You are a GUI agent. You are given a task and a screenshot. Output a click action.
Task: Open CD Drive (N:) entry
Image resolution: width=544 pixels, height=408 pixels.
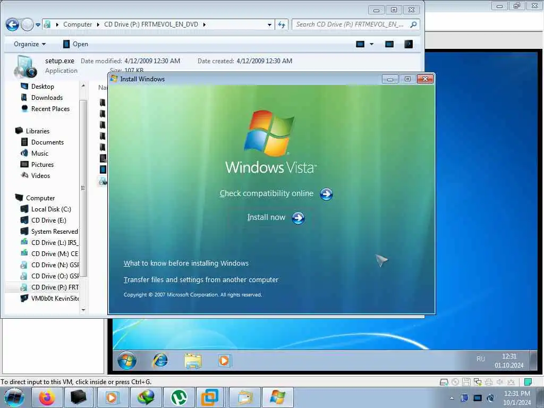click(x=49, y=265)
